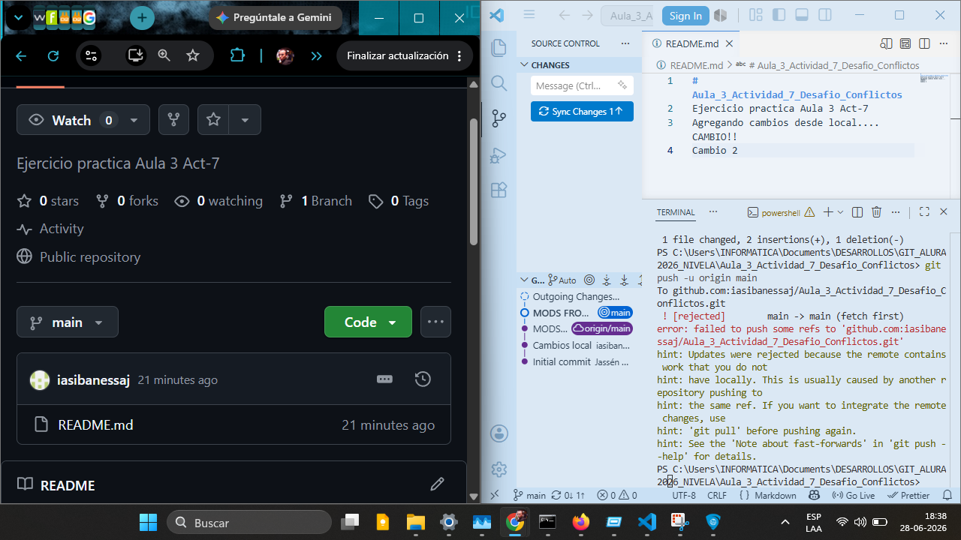Open the Source Control view icon
The width and height of the screenshot is (961, 540).
coord(499,118)
